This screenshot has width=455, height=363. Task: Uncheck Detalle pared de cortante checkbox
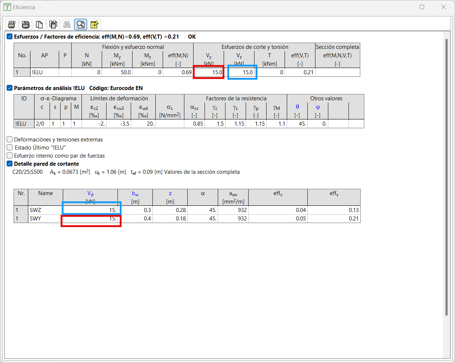point(10,163)
